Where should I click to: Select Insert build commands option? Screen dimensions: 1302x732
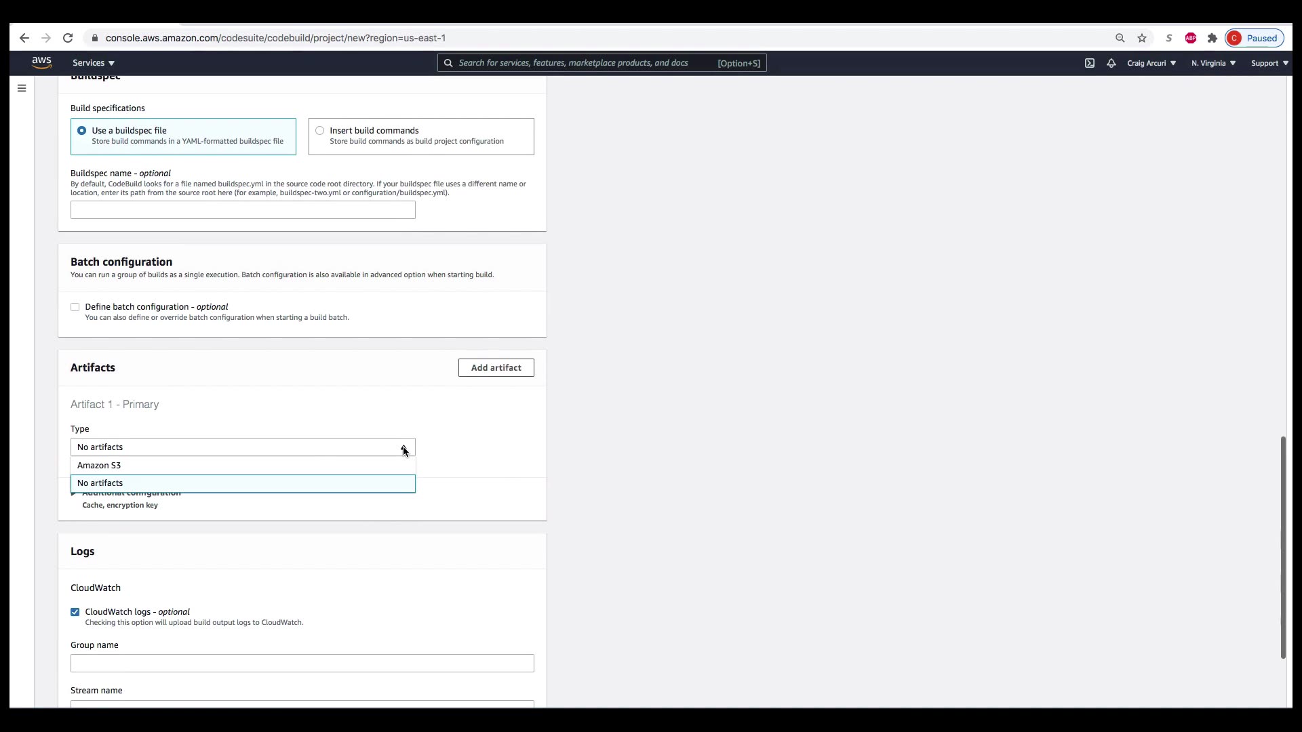(x=320, y=130)
